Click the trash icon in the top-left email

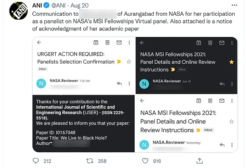click(x=107, y=42)
